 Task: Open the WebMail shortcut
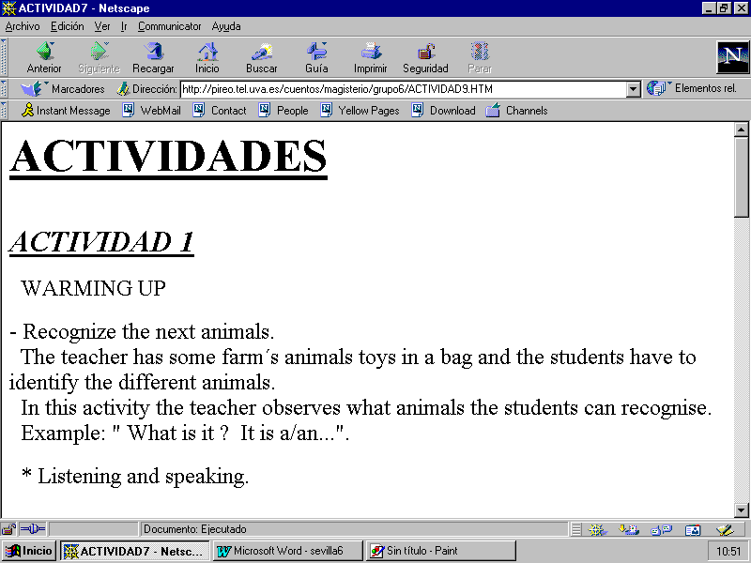tap(152, 111)
